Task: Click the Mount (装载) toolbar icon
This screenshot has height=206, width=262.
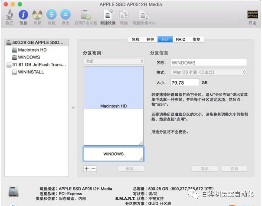Action: (52, 15)
